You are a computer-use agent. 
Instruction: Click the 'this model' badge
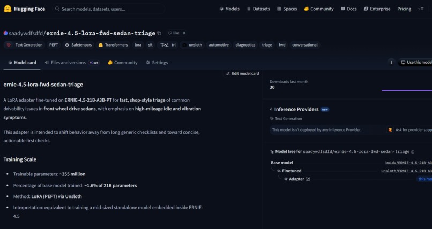click(424, 179)
